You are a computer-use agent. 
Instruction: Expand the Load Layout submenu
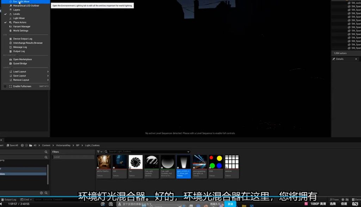pyautogui.click(x=48, y=72)
